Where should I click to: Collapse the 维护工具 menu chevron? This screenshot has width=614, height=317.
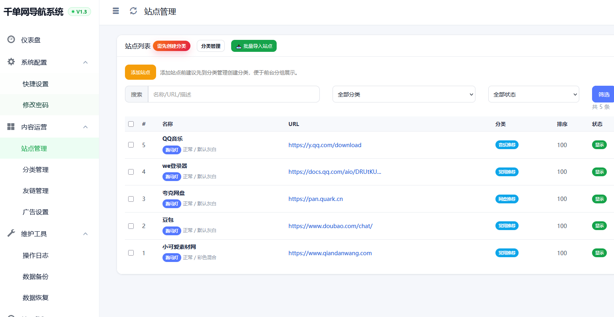coord(85,234)
